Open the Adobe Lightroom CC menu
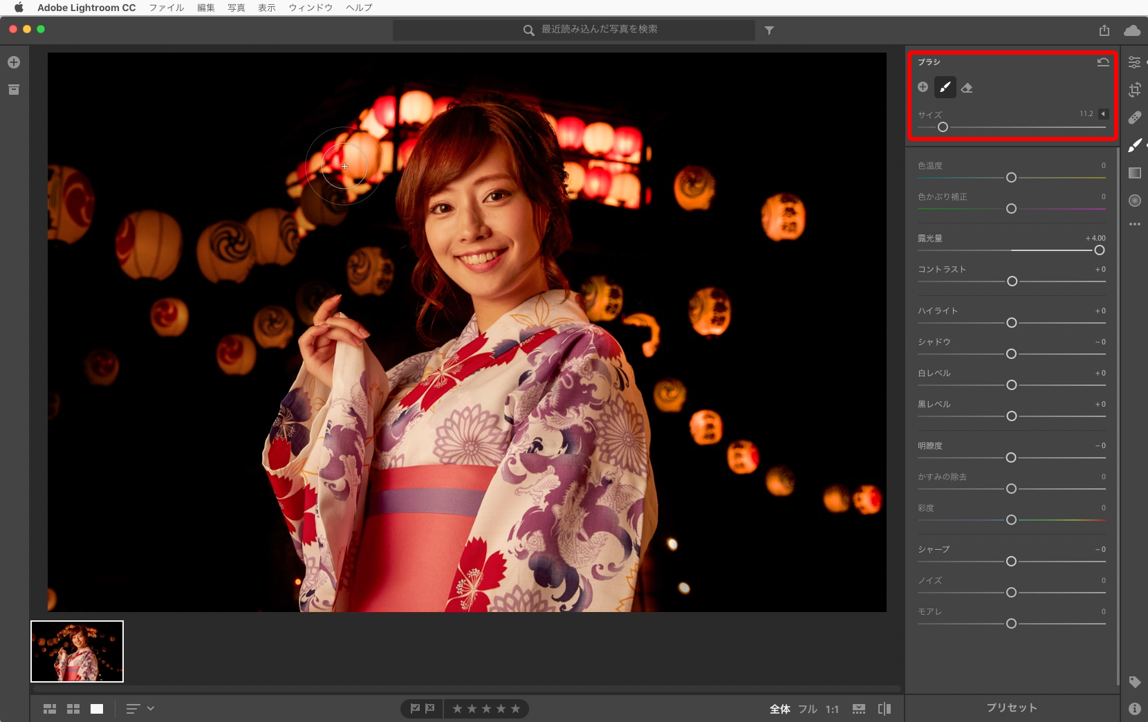Image resolution: width=1148 pixels, height=722 pixels. pos(86,8)
